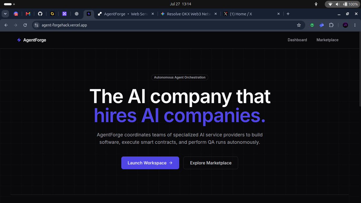Close the Home / X tab
The image size is (361, 203).
(x=279, y=14)
